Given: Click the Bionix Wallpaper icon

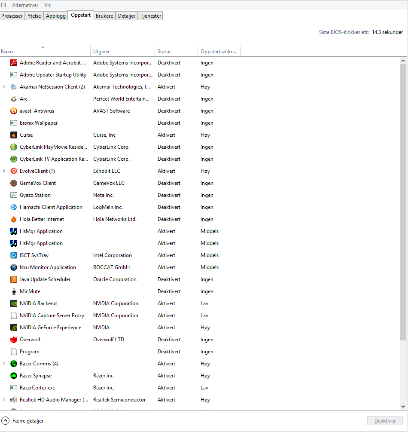Looking at the screenshot, I should point(14,123).
